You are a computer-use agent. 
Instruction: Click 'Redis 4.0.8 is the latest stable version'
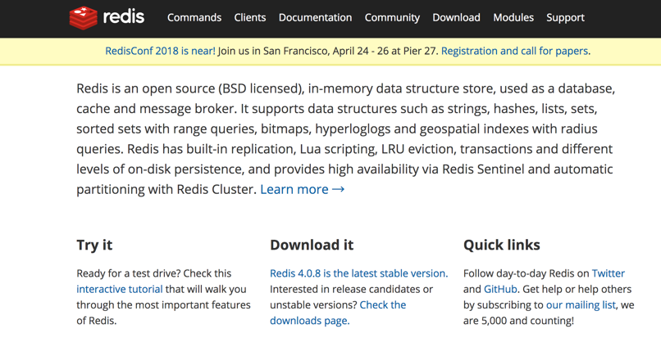[358, 273]
